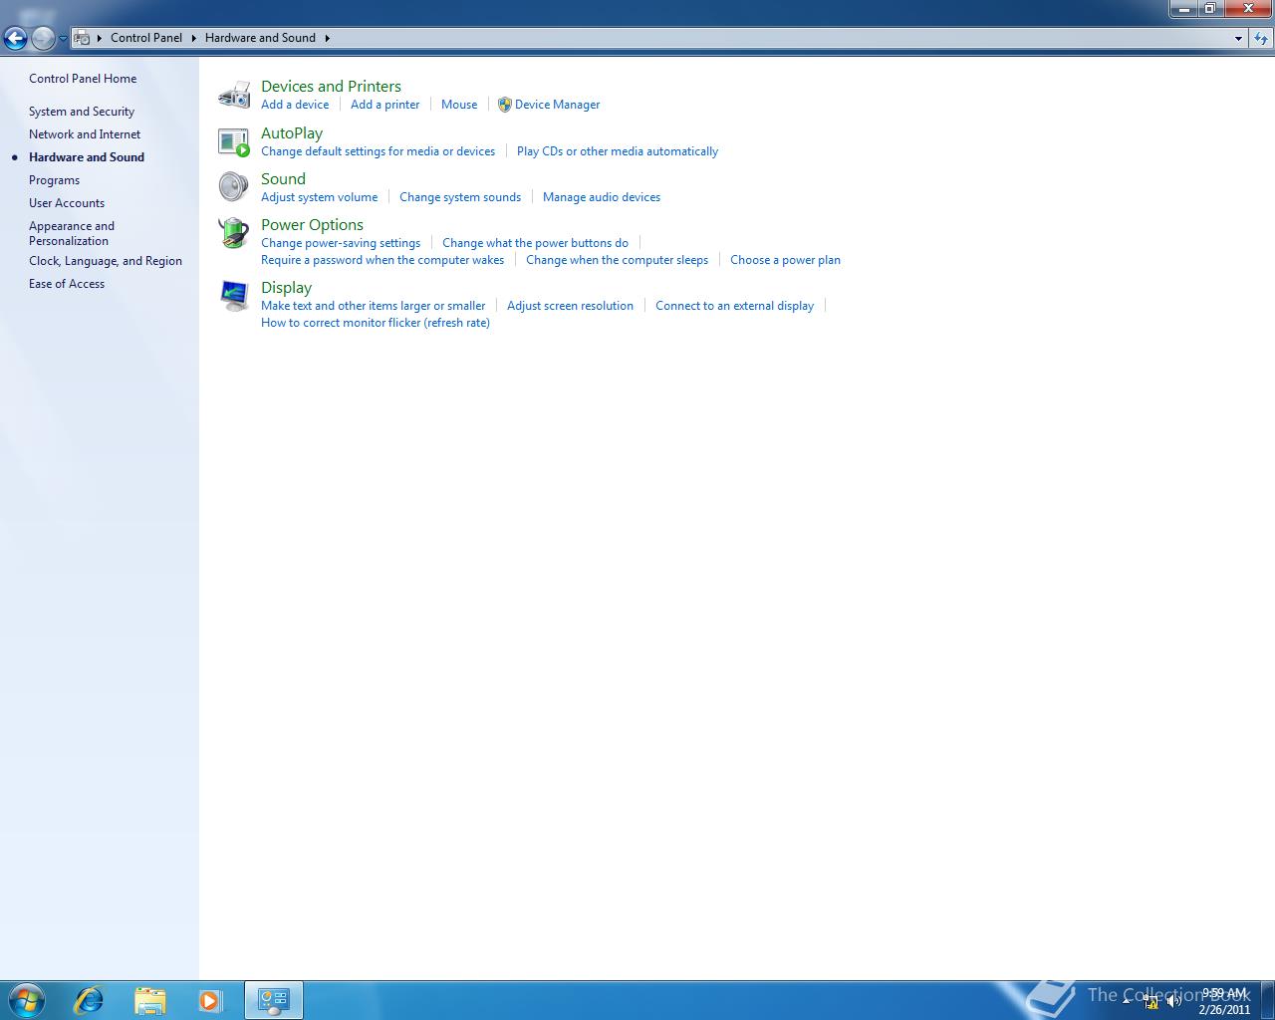Image resolution: width=1275 pixels, height=1020 pixels.
Task: Select Hardware and Sound in sidebar
Action: [x=87, y=157]
